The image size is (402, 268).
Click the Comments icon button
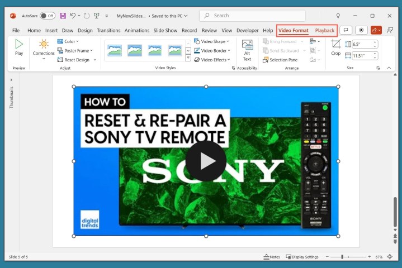pyautogui.click(x=346, y=30)
